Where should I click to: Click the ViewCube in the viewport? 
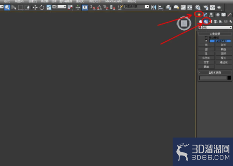click(x=184, y=23)
